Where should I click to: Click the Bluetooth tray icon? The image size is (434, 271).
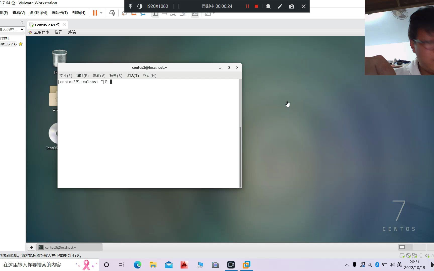pyautogui.click(x=377, y=264)
